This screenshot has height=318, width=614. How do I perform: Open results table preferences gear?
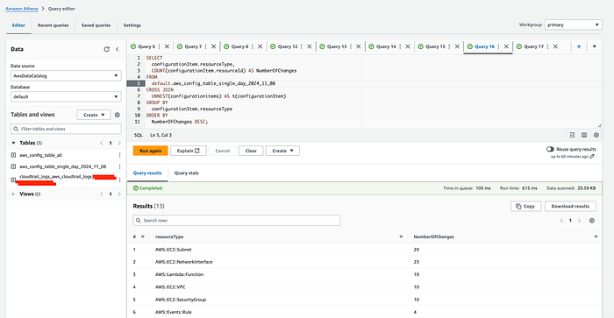(x=592, y=221)
